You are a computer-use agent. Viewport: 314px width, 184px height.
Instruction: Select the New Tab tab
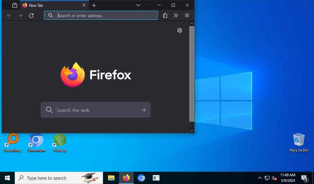pos(54,6)
